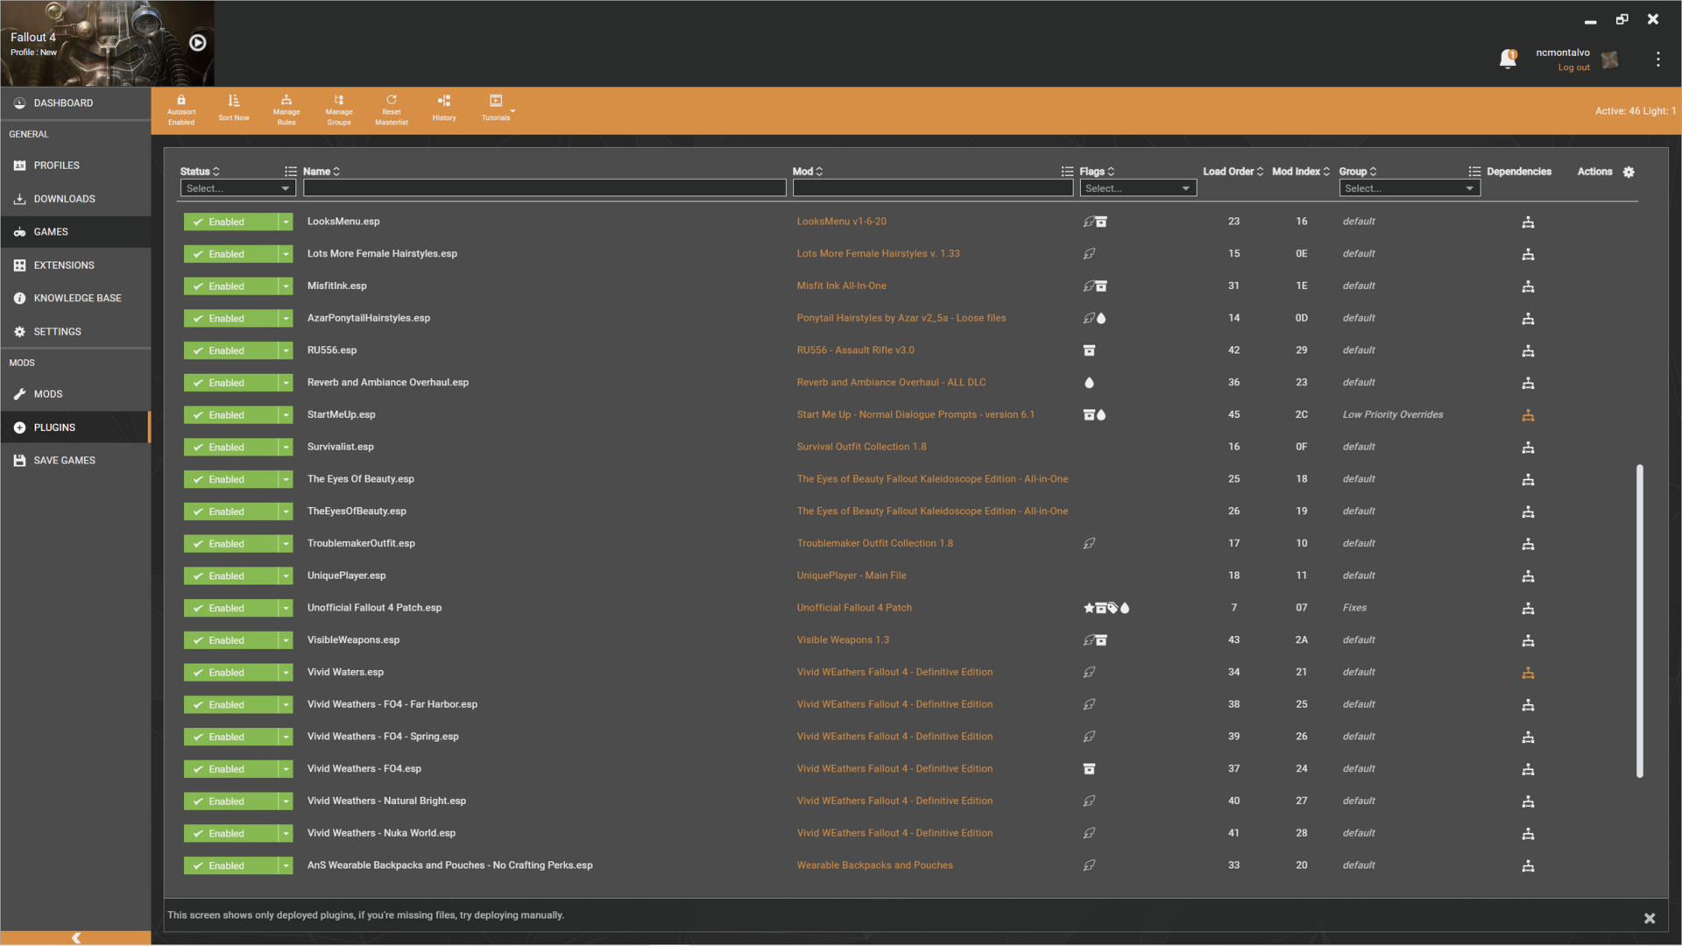Screen dimensions: 1682x946
Task: Open the three-dot global menu
Action: pos(1657,59)
